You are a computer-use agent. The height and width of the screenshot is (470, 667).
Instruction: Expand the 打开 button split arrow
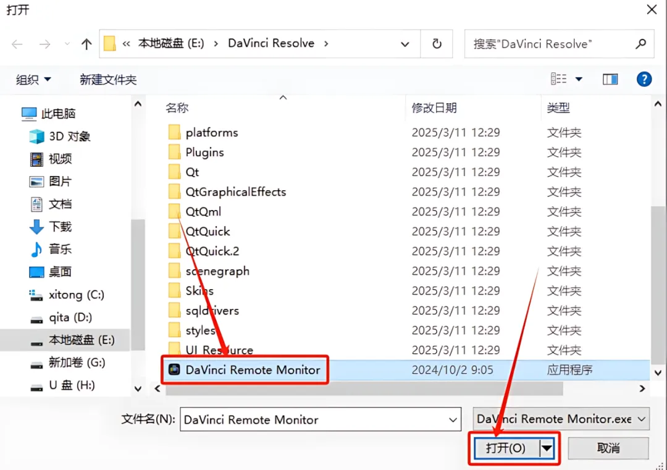coord(547,448)
